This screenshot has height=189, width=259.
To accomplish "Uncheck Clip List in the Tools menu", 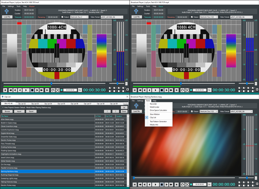I will (x=153, y=117).
